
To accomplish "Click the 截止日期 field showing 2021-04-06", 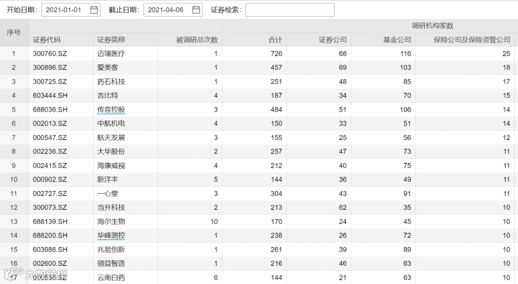I will point(173,10).
